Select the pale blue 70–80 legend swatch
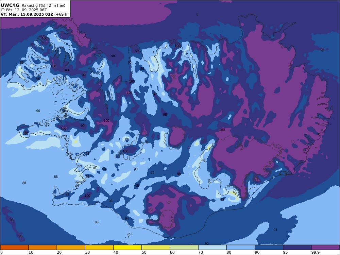 click(212, 248)
